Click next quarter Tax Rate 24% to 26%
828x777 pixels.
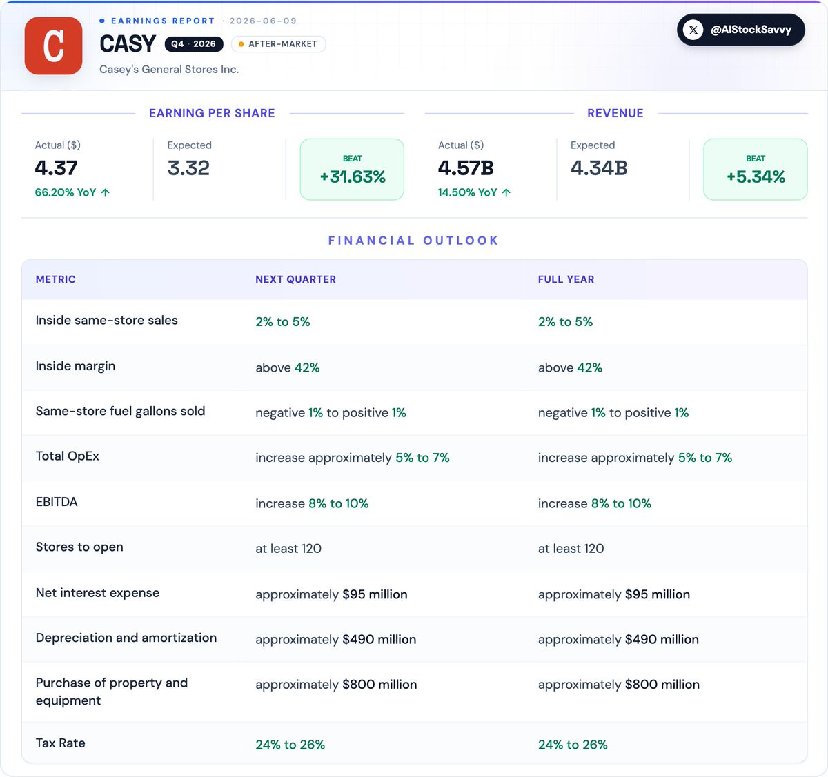(290, 745)
